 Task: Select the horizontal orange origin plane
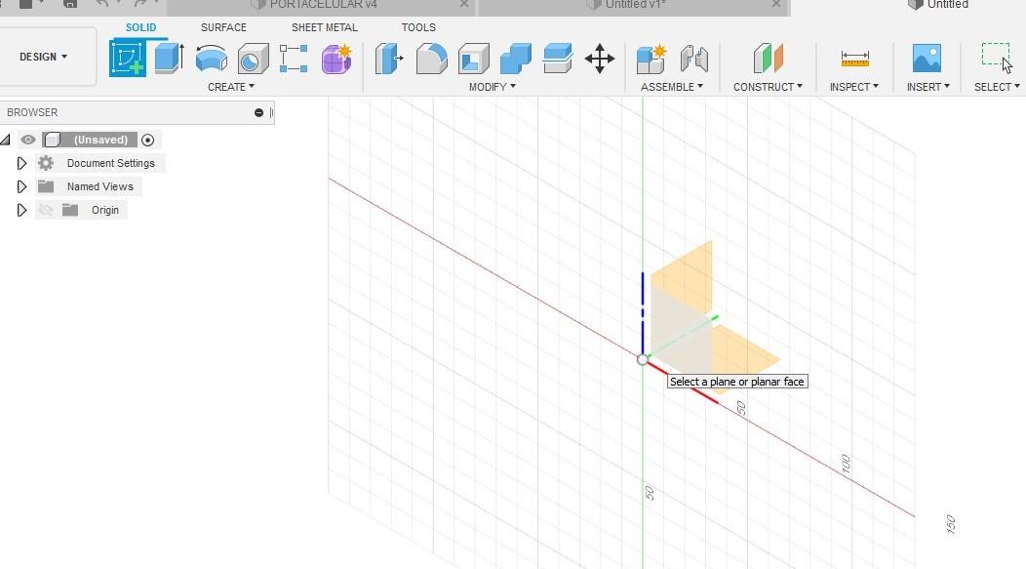click(x=745, y=357)
